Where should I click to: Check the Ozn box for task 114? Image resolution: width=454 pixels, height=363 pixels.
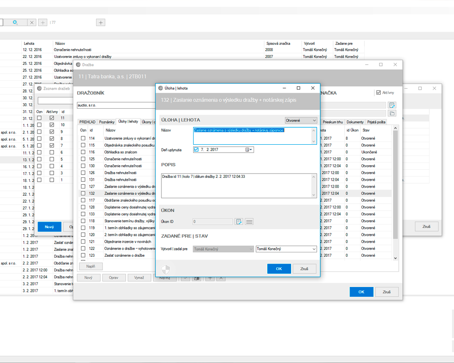(83, 138)
